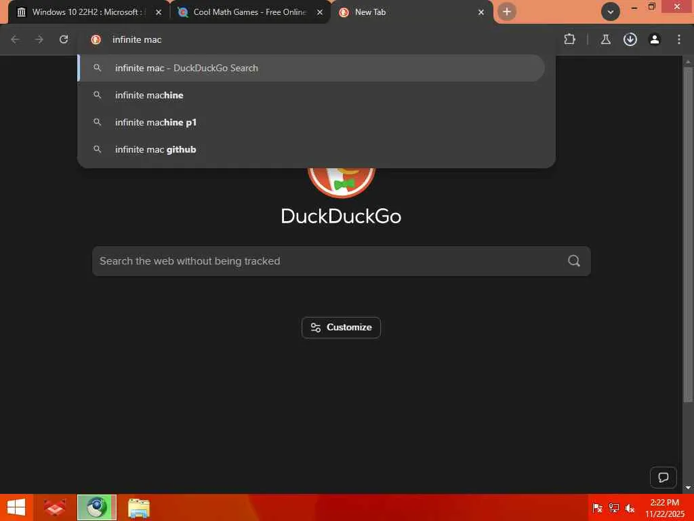Close the New Tab tab
The image size is (694, 521).
[481, 12]
